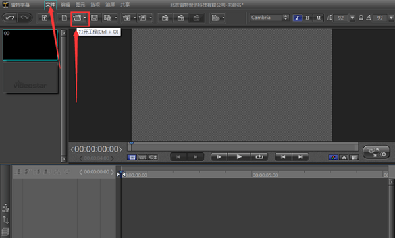Click the document template icon
395x238 pixels.
click(x=216, y=18)
